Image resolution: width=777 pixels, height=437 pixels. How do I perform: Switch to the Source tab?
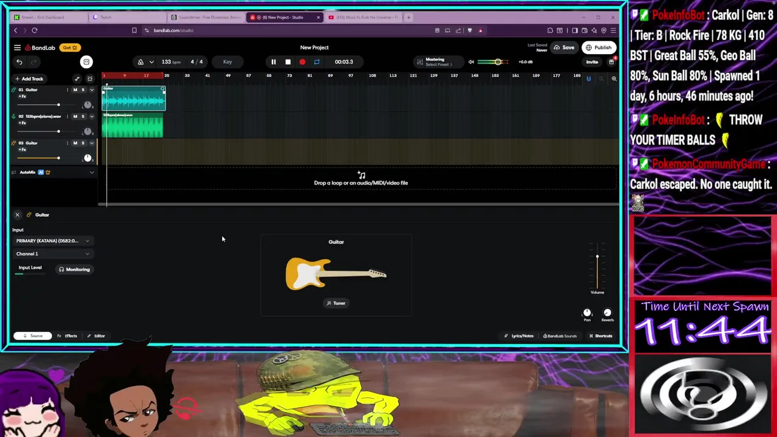point(33,336)
